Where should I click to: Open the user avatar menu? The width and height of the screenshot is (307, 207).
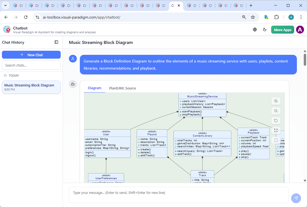pyautogui.click(x=300, y=29)
